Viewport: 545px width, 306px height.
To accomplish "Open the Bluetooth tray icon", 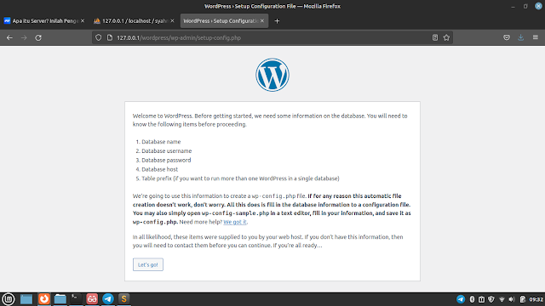I will point(472,299).
